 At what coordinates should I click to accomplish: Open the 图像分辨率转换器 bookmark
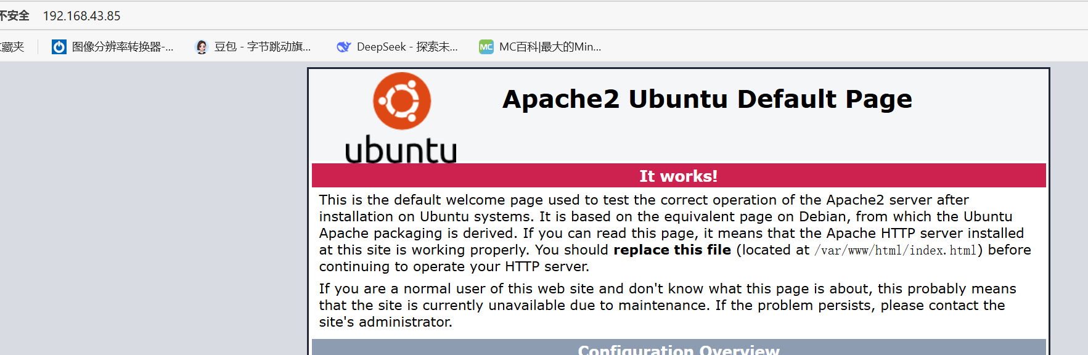113,47
